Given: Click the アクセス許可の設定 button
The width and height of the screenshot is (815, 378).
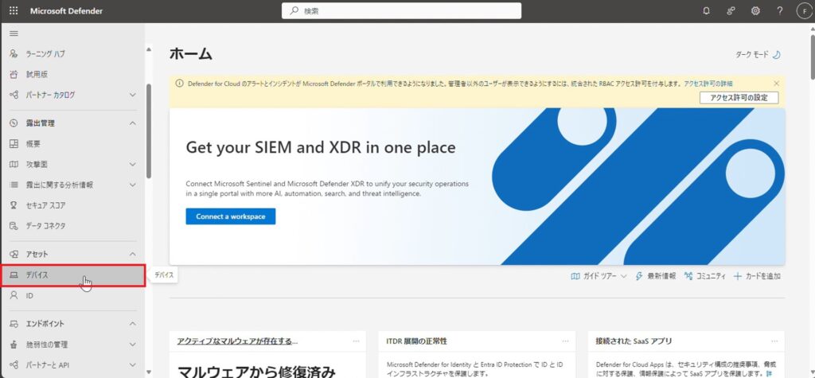Looking at the screenshot, I should (738, 98).
